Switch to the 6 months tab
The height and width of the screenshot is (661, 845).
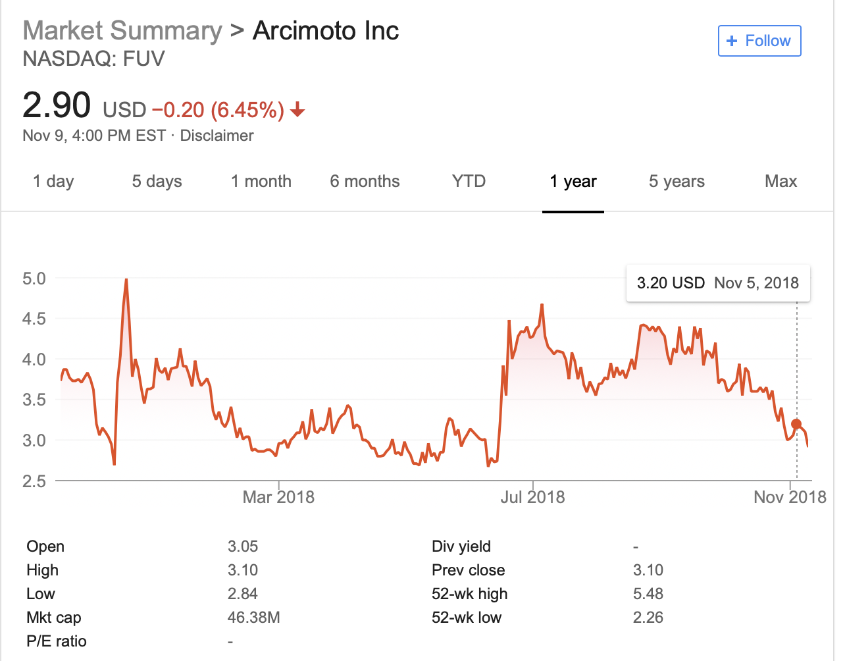(x=365, y=181)
